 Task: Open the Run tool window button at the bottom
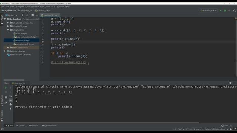(x=9, y=126)
